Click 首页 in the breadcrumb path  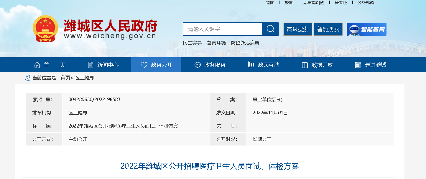[65, 78]
